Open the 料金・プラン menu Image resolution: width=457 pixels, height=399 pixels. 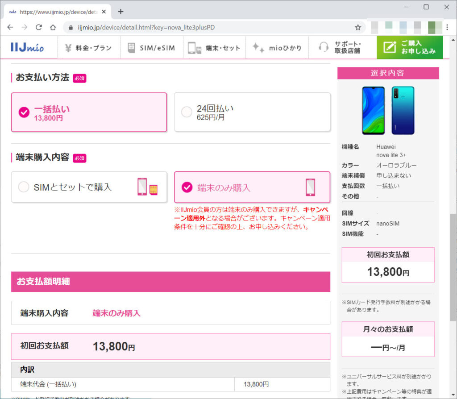[88, 48]
